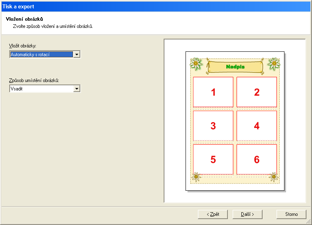Click the 'Vložit obrázky:' label

[22, 46]
